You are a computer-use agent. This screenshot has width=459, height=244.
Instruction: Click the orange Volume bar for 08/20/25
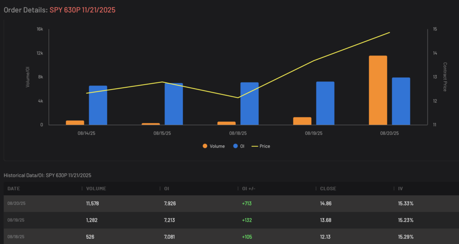pos(378,90)
